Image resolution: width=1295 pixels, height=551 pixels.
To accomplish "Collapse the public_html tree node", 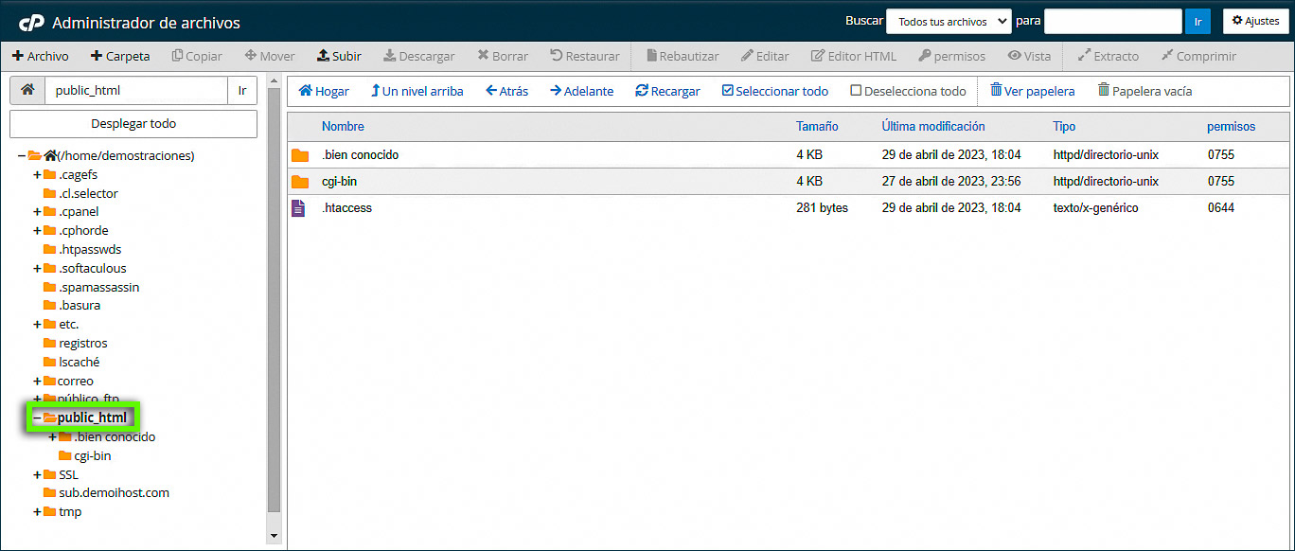I will (35, 418).
